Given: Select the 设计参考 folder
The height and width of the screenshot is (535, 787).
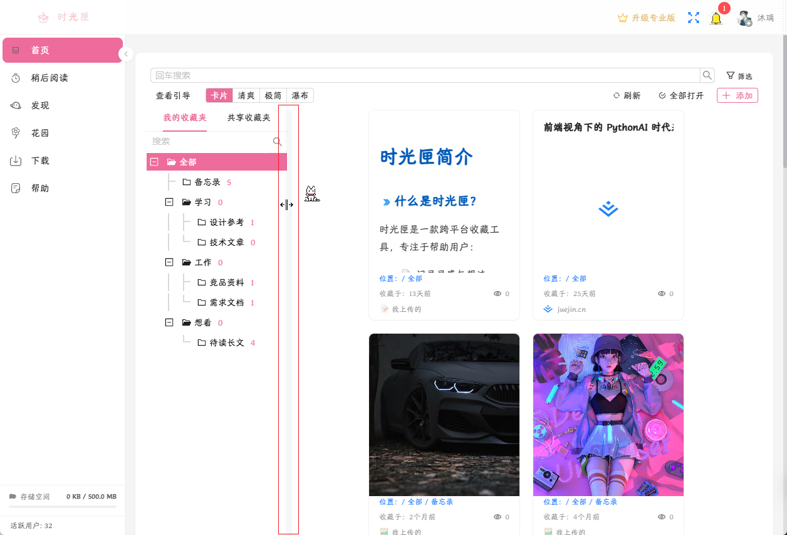Looking at the screenshot, I should click(x=226, y=222).
